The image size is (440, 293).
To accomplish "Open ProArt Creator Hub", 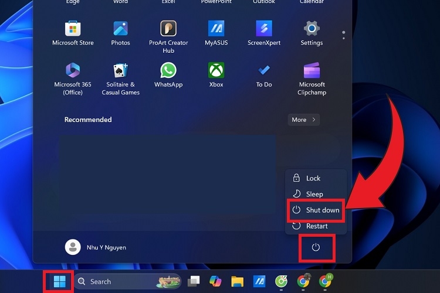I will [168, 37].
